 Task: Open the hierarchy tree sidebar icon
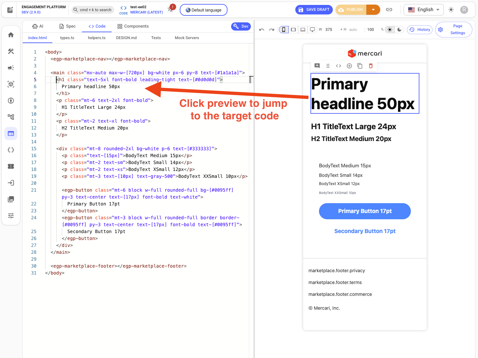coord(11,117)
